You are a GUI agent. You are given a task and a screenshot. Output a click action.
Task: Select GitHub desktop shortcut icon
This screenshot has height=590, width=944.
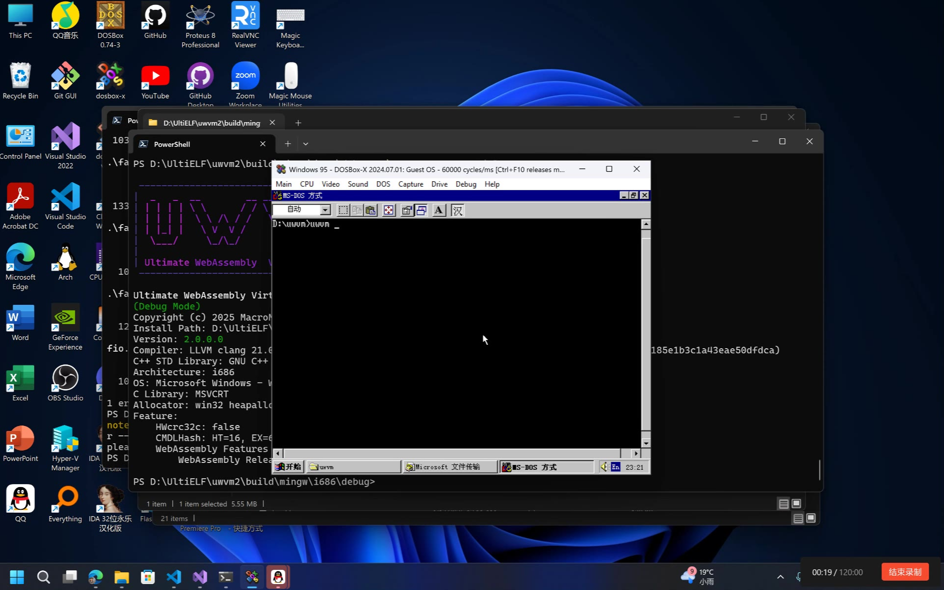coord(155,21)
